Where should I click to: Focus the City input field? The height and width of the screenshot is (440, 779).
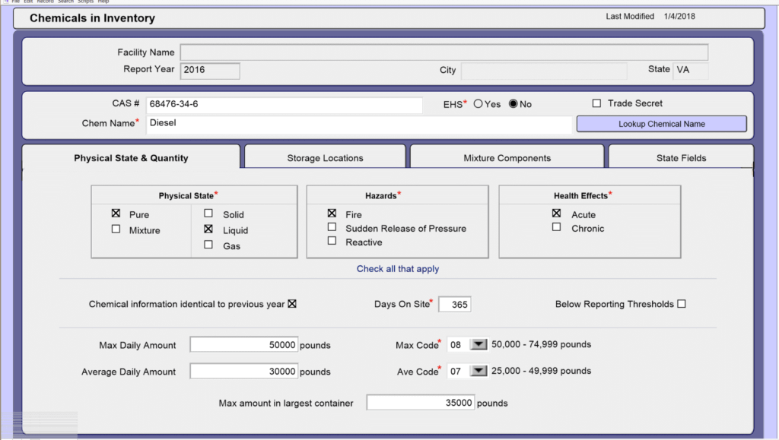click(x=544, y=71)
